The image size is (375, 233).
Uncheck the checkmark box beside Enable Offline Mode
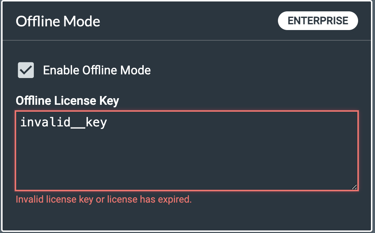coord(26,70)
